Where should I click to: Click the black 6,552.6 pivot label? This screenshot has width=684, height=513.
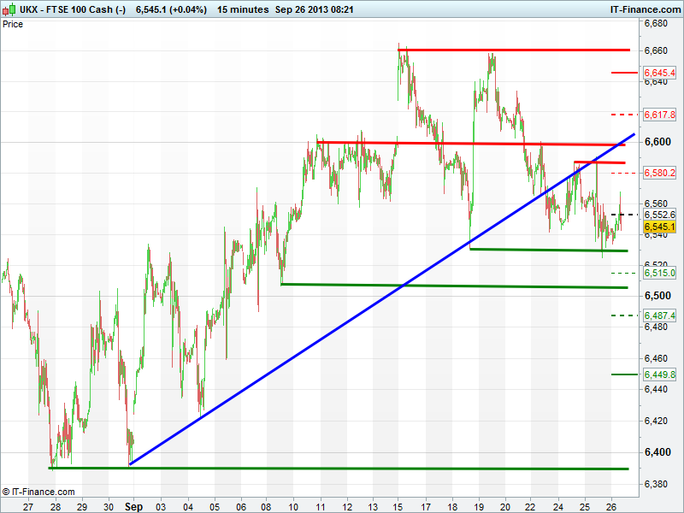(x=659, y=215)
